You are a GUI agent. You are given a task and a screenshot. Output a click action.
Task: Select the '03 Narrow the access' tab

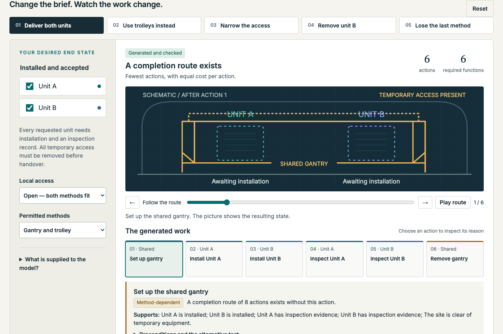coord(251,25)
